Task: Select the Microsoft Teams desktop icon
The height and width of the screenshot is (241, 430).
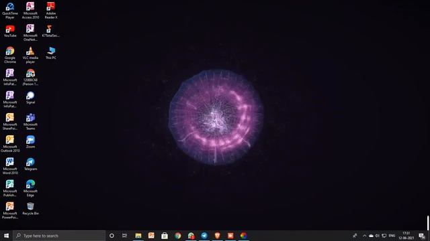Action: tap(30, 122)
